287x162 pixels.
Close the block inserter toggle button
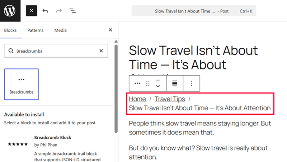click(32, 11)
